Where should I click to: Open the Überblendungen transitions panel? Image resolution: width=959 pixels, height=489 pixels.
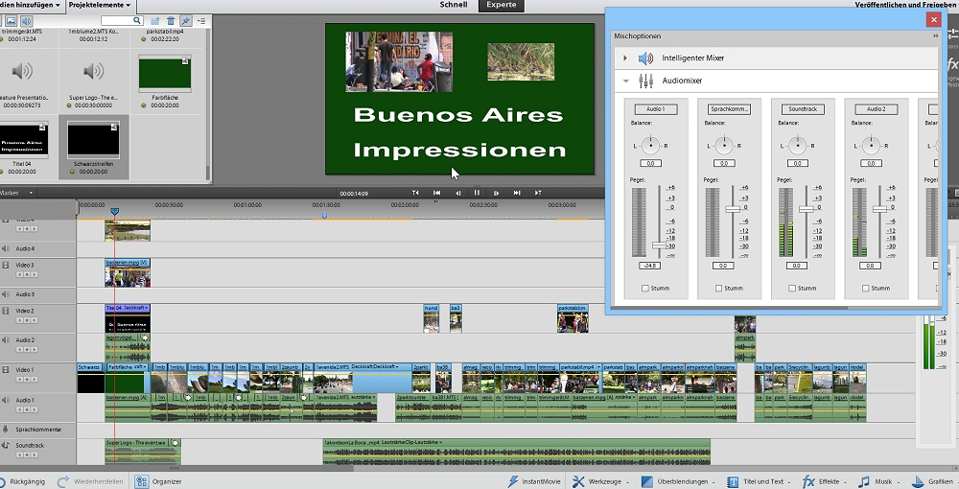click(x=678, y=481)
